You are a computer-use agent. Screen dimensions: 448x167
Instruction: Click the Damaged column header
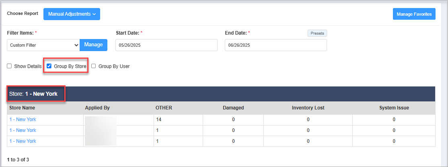click(233, 108)
